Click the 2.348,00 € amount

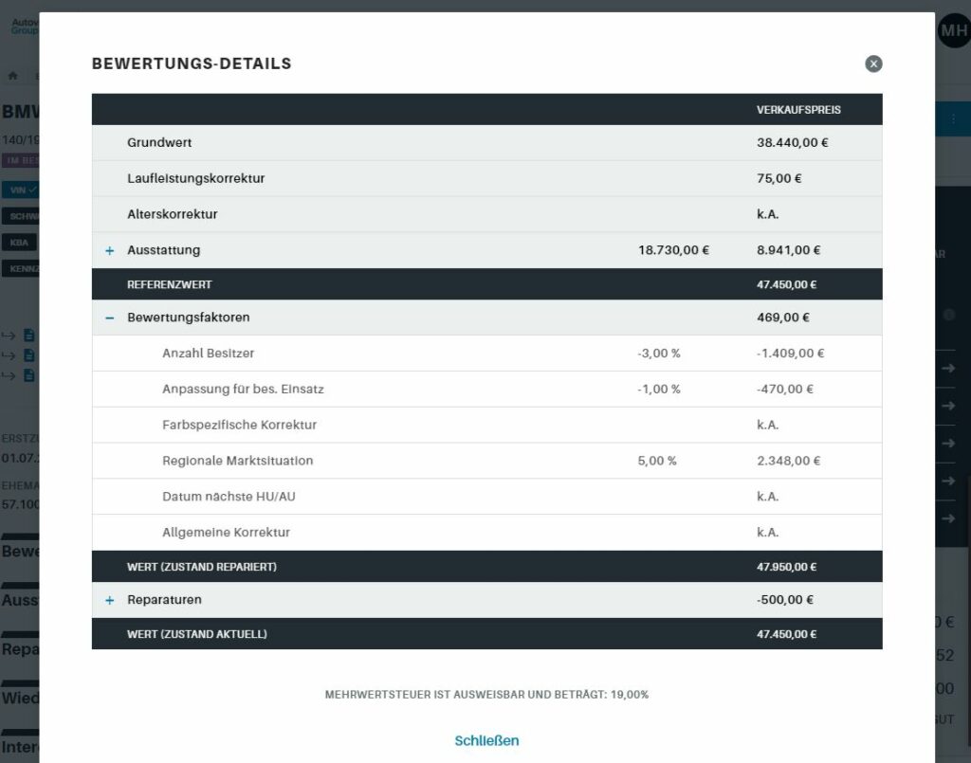(788, 461)
